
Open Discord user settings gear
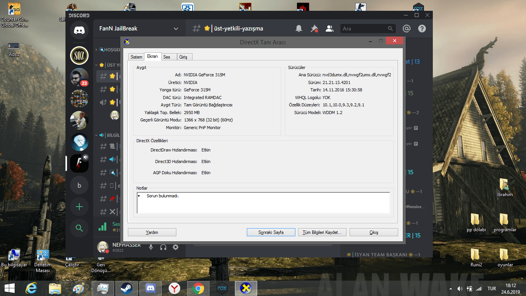click(176, 247)
